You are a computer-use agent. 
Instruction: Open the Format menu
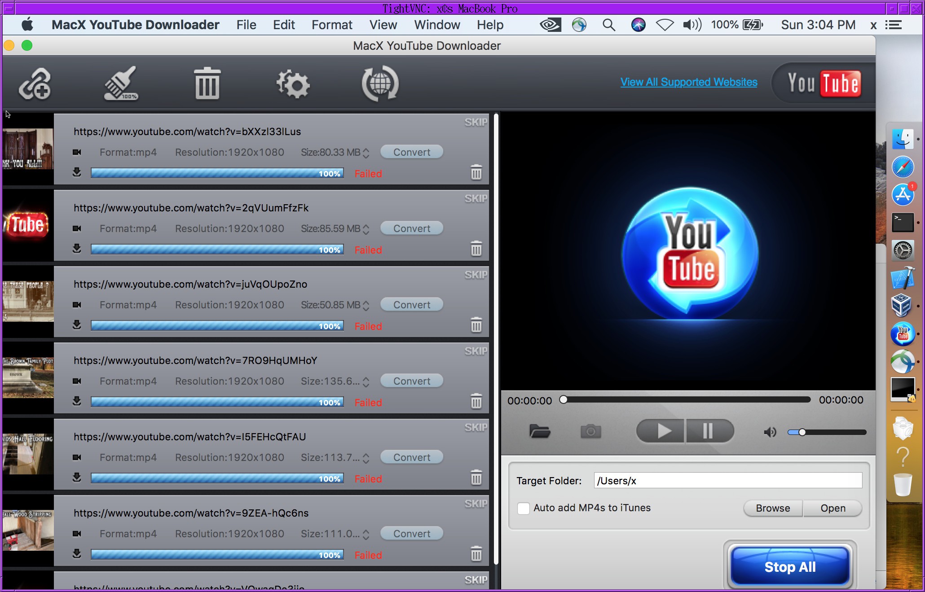332,25
